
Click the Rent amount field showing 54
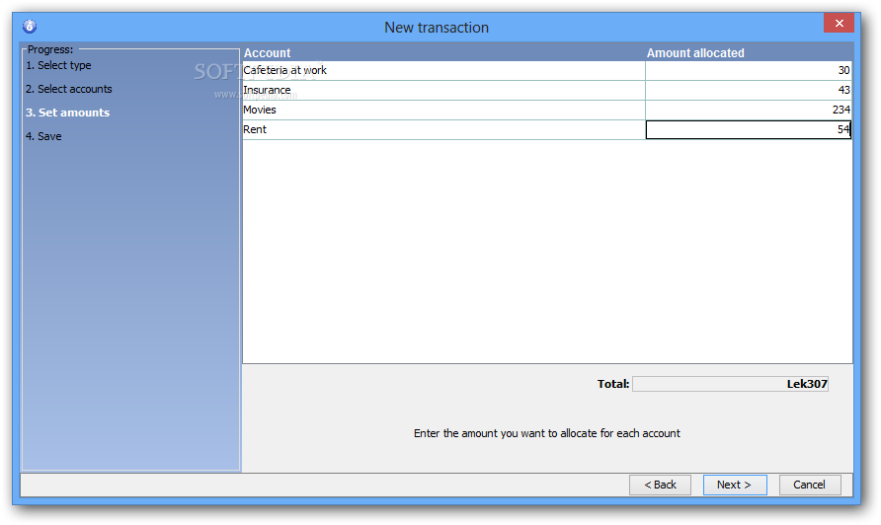point(749,129)
